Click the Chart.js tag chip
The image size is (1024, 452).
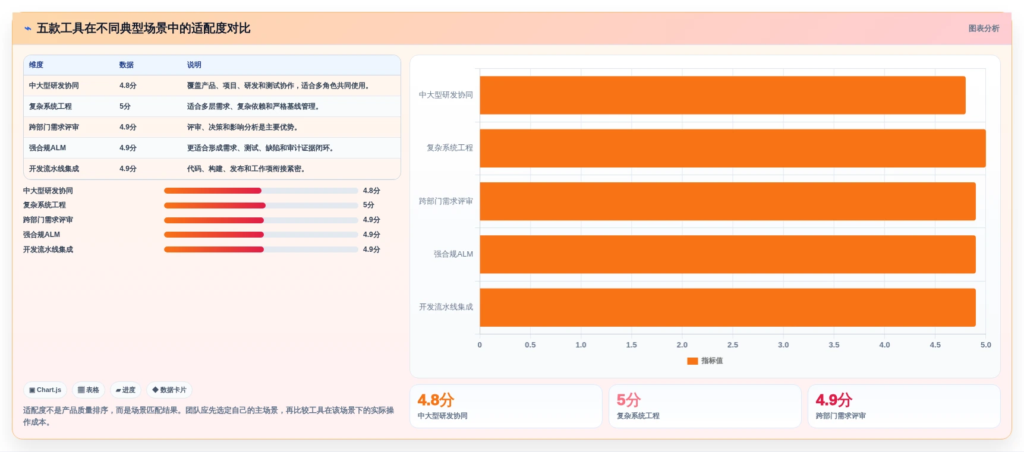pos(45,390)
